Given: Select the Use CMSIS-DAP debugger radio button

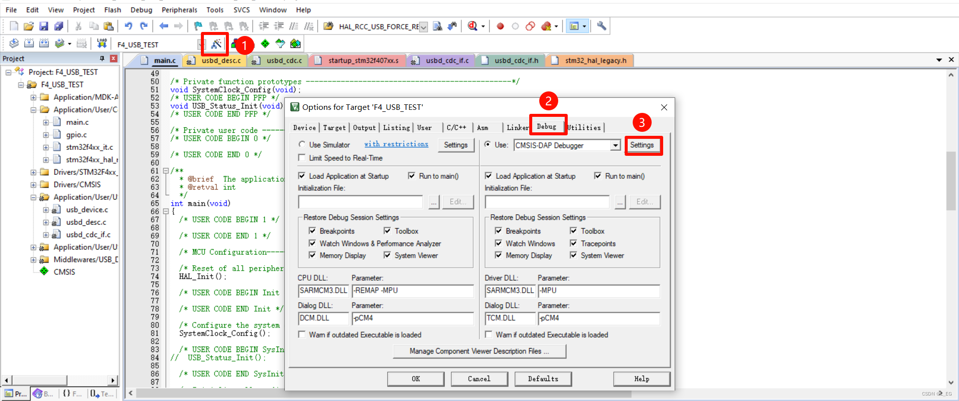Looking at the screenshot, I should tap(488, 144).
